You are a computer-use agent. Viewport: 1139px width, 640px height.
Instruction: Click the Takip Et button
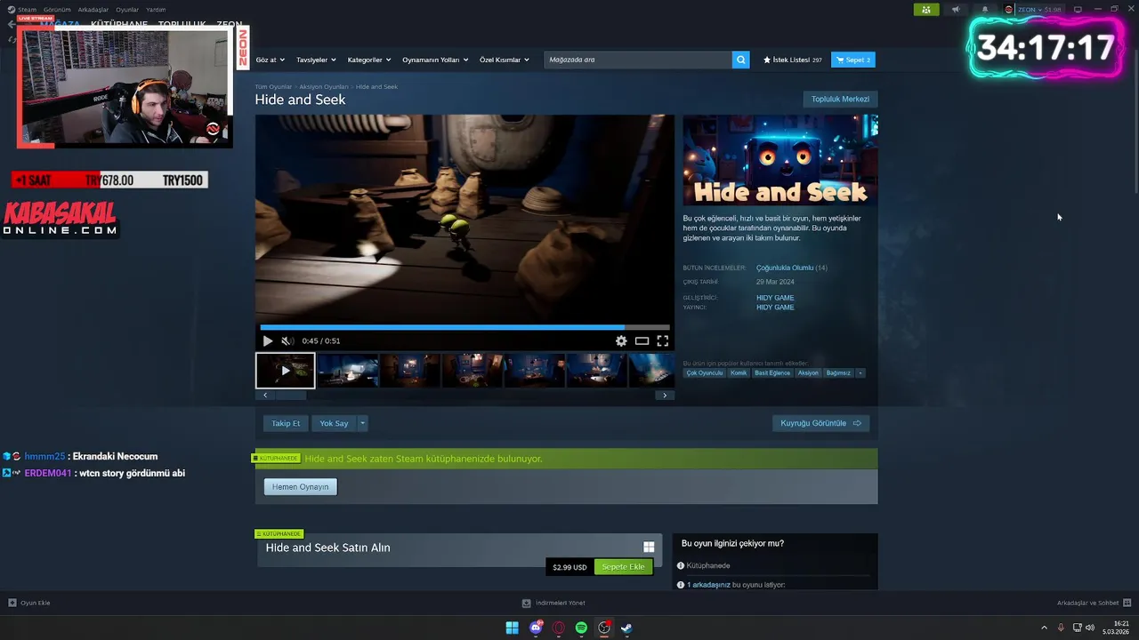click(286, 423)
